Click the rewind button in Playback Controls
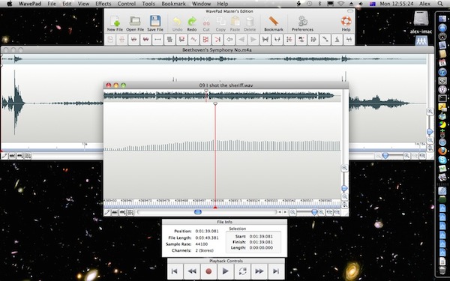 [x=192, y=271]
